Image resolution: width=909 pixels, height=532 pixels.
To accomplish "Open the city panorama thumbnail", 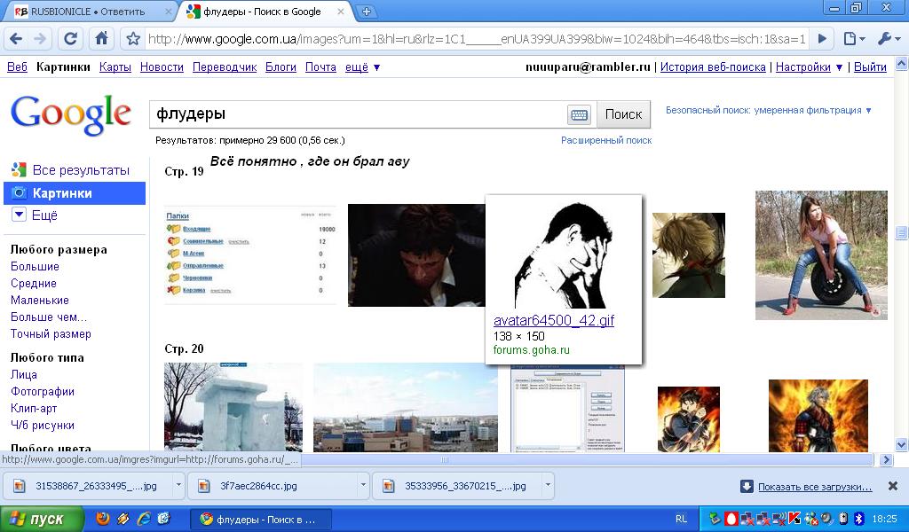I will (405, 407).
